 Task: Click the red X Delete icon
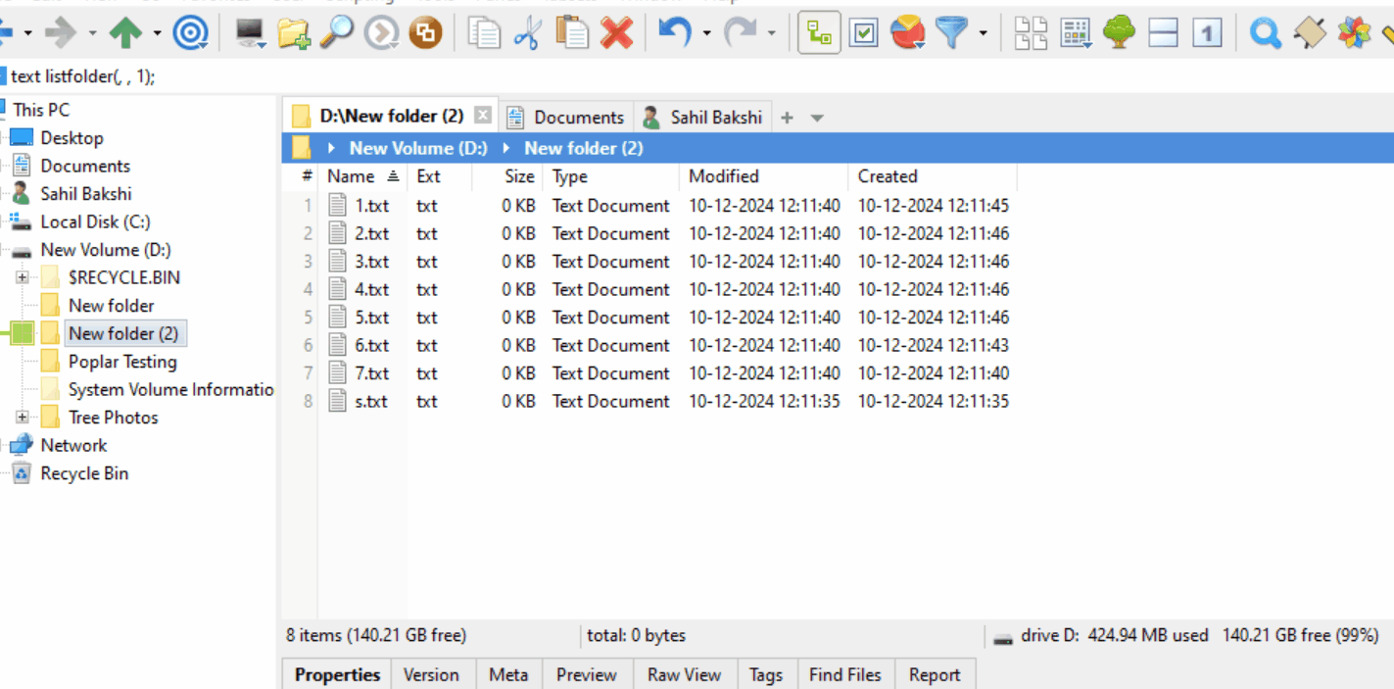click(x=616, y=34)
